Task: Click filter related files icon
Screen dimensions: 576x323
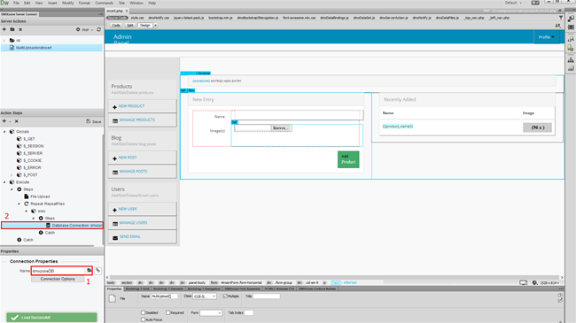Action: click(561, 18)
